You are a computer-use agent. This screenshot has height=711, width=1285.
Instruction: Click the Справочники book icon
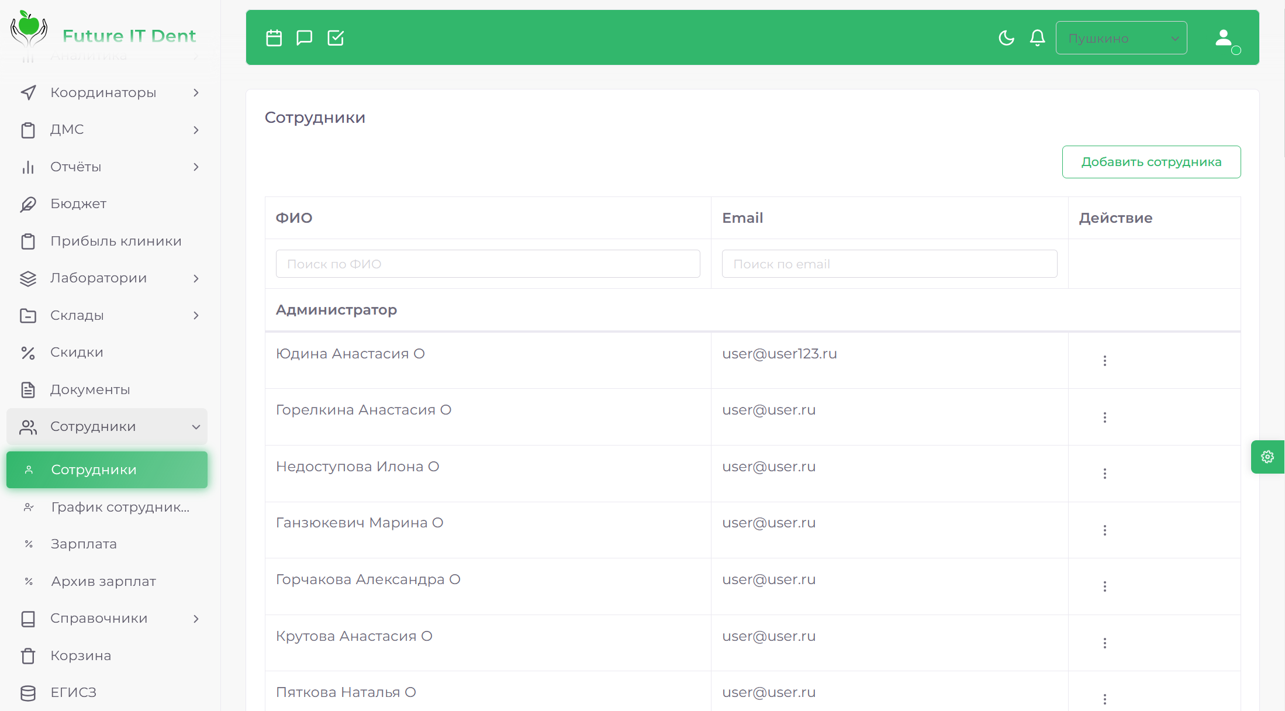28,619
